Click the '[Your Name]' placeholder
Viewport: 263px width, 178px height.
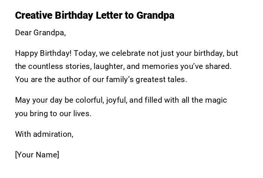(x=37, y=155)
